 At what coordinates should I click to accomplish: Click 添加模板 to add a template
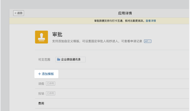click(46, 74)
